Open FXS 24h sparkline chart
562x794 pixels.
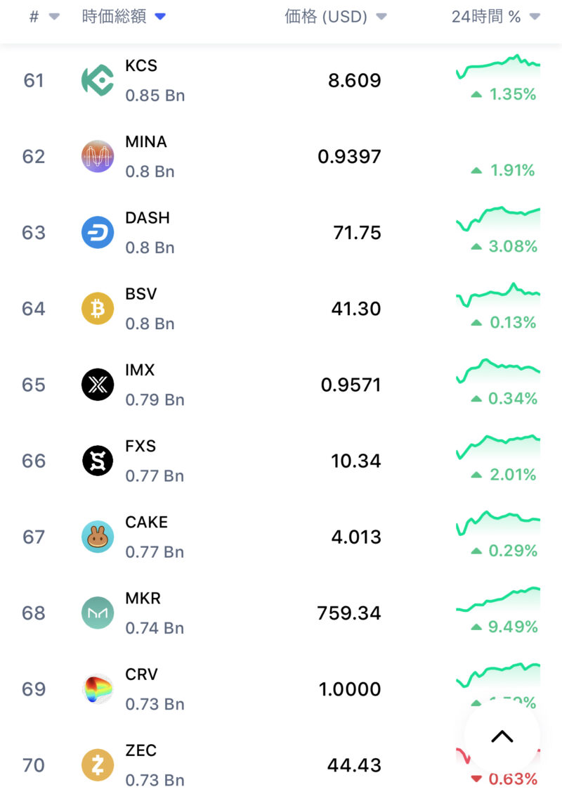498,445
